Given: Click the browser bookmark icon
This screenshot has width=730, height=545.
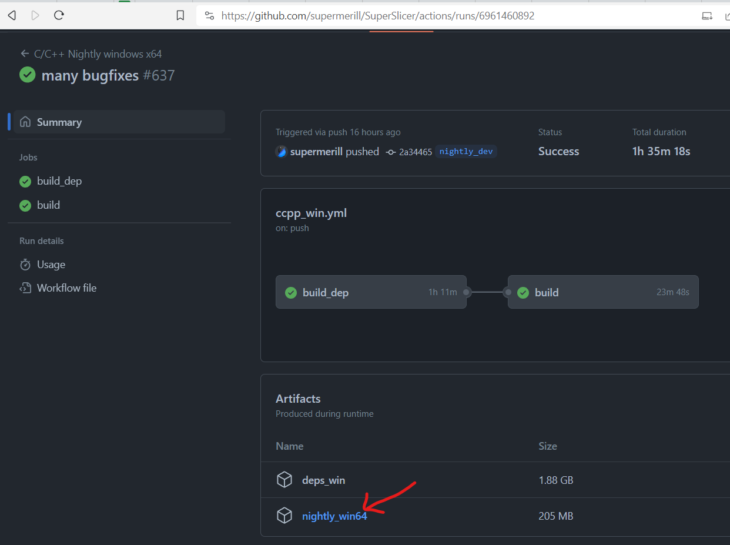Looking at the screenshot, I should pos(180,15).
